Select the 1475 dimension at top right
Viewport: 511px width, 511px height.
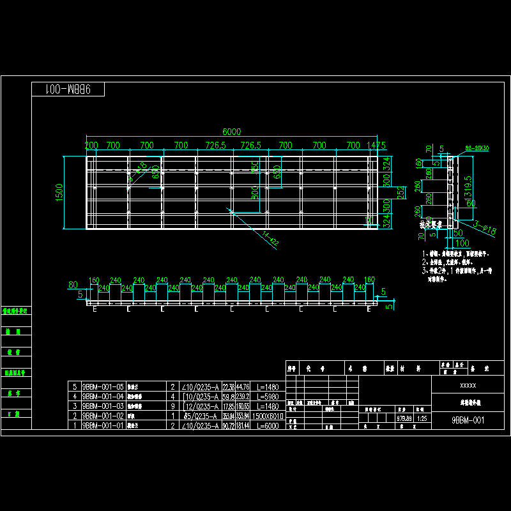pos(378,146)
